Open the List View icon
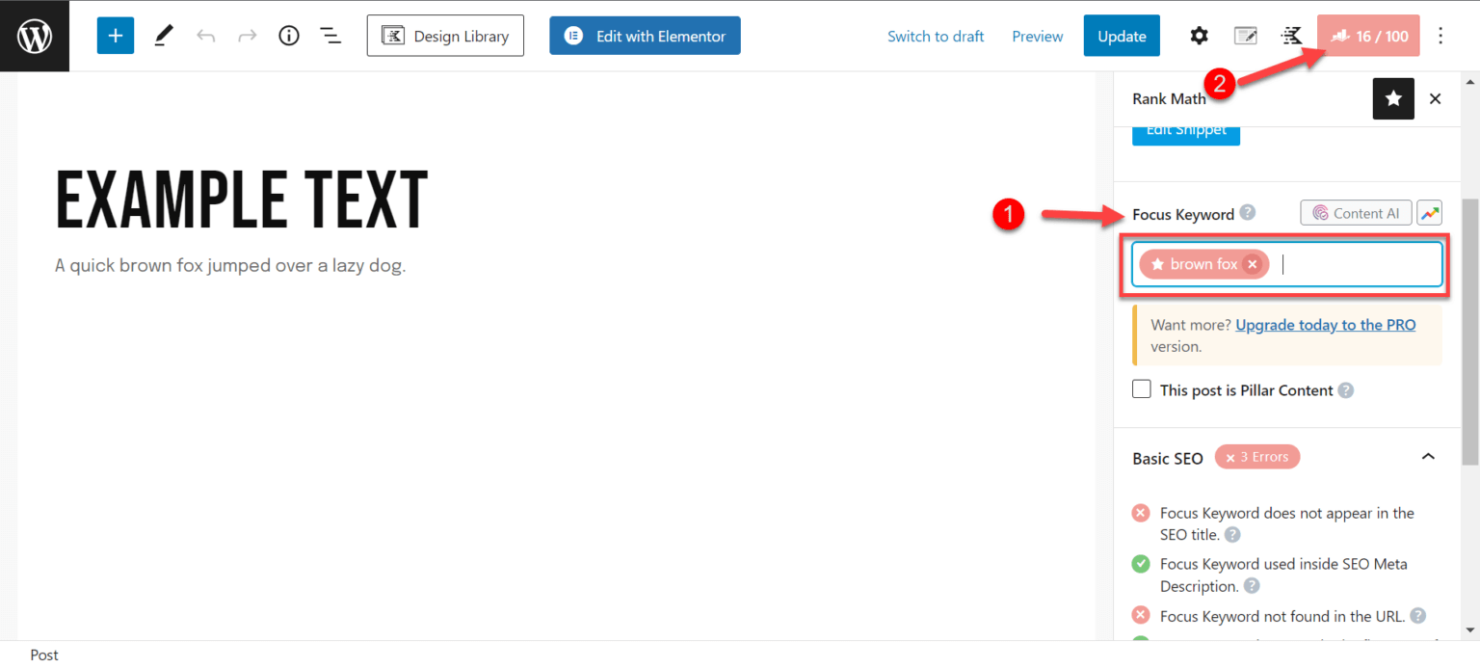Viewport: 1480px width, 668px height. coord(330,36)
